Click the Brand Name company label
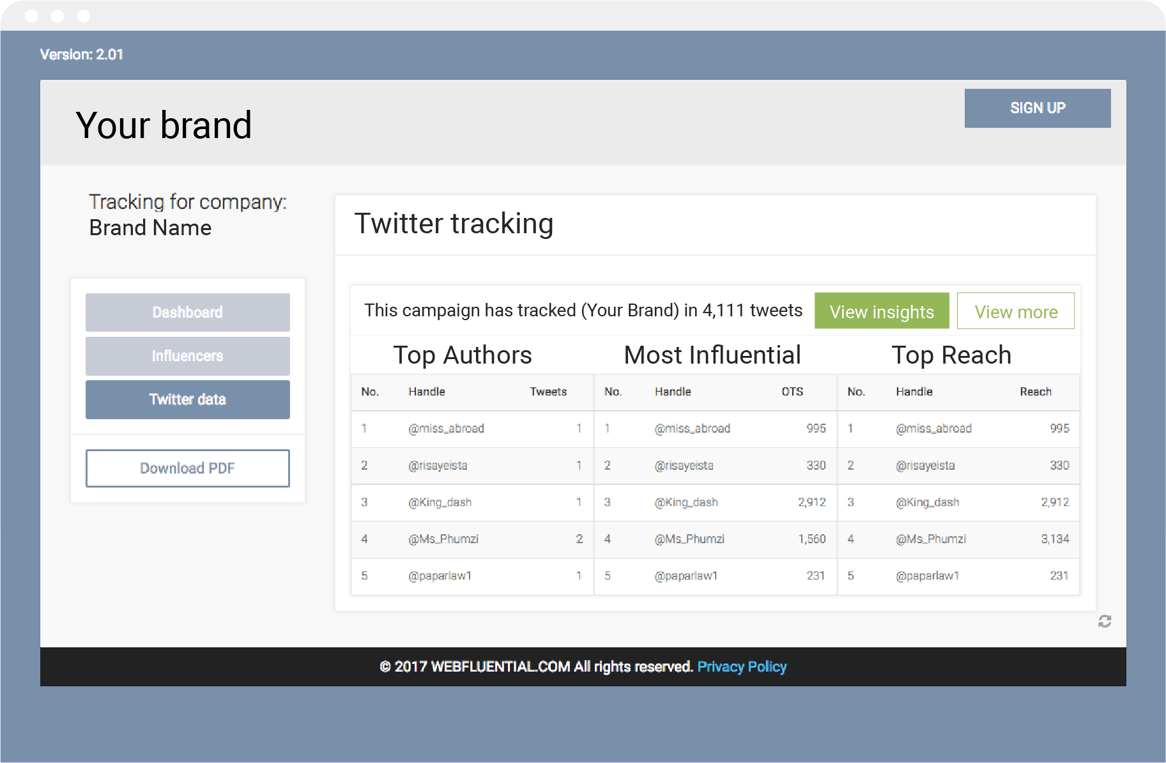1166x763 pixels. click(150, 227)
